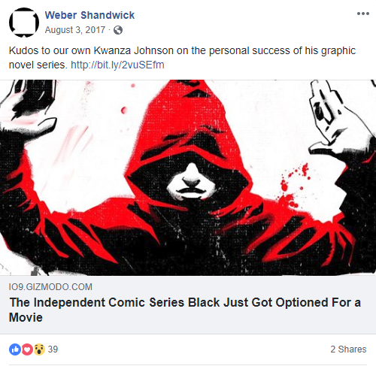Click the Weber Shandwick profile picture
This screenshot has width=376, height=366.
pos(24,23)
